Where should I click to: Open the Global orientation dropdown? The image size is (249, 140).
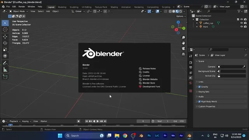tap(78, 11)
